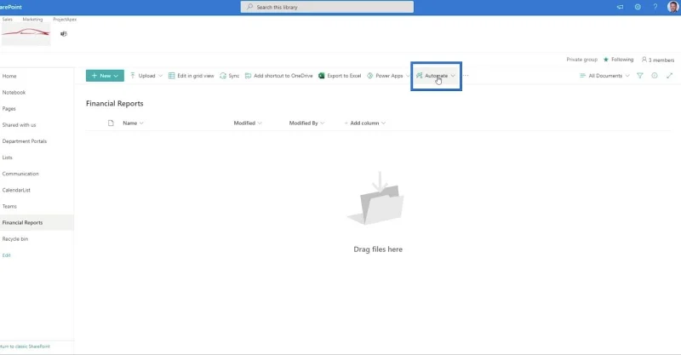Viewport: 681px width, 355px height.
Task: Open the All Documents view switcher
Action: [x=604, y=76]
